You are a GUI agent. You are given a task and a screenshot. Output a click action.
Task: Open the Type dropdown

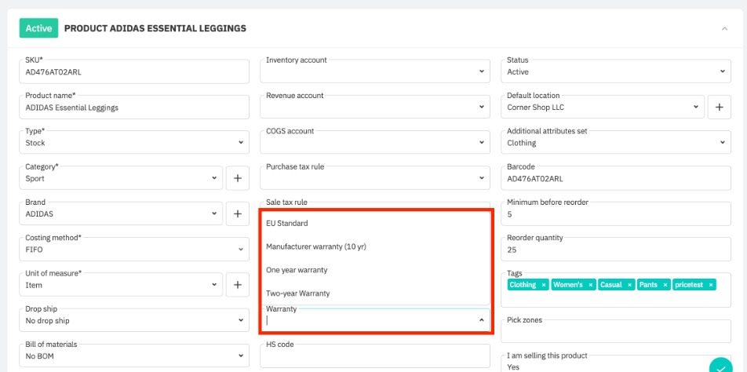point(133,143)
